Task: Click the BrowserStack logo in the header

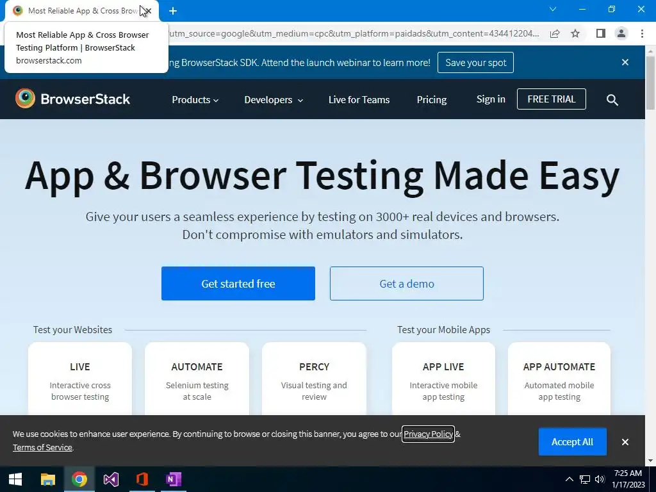Action: coord(73,99)
